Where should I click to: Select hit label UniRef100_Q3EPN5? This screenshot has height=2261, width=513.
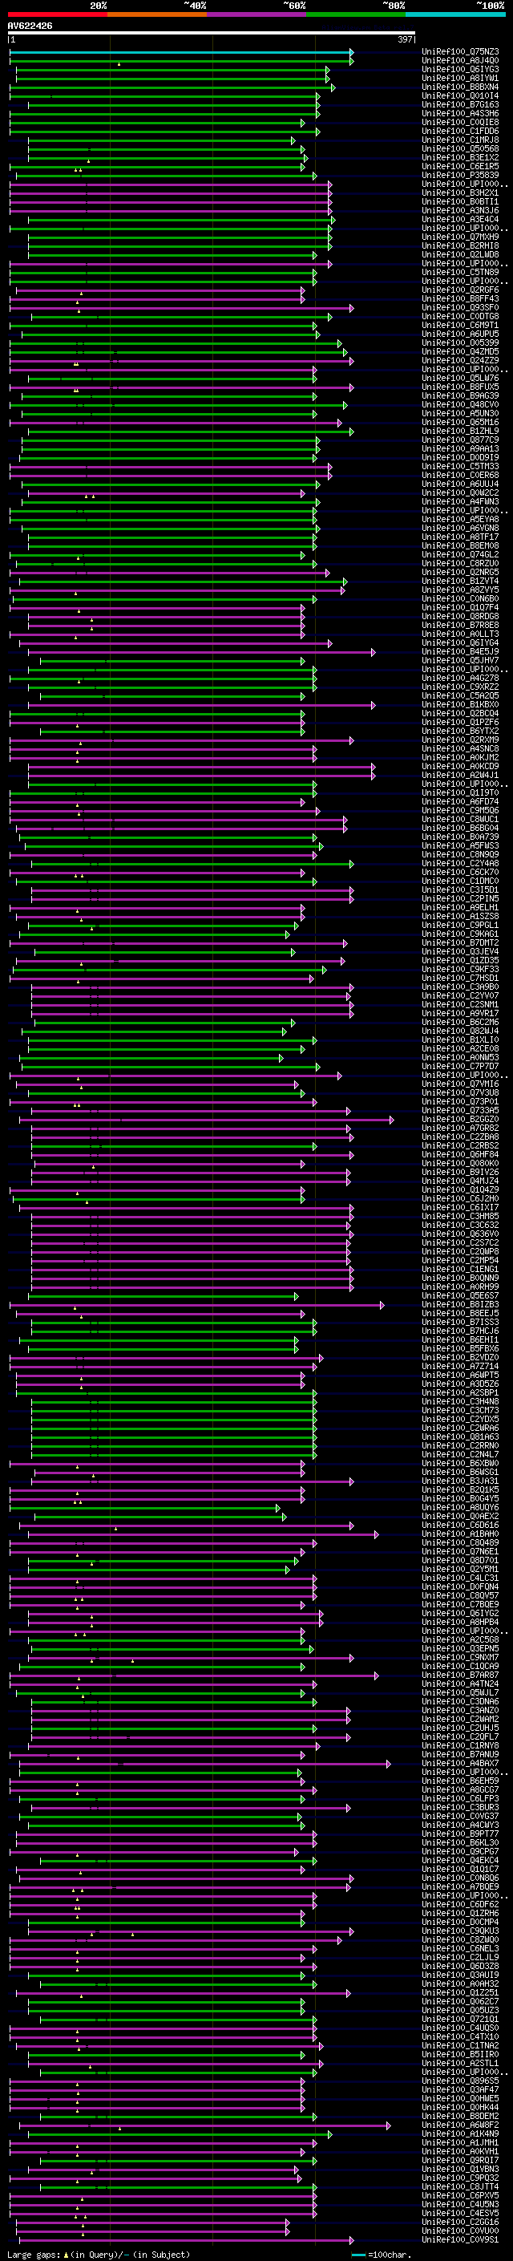click(x=460, y=1649)
